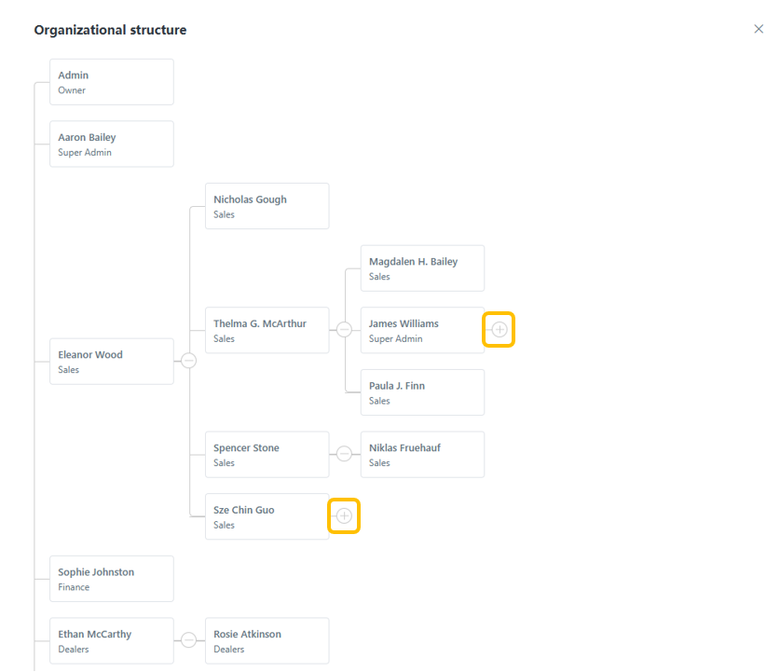Open Aaron Bailey's Super Admin card
Image resolution: width=780 pixels, height=672 pixels.
click(111, 144)
